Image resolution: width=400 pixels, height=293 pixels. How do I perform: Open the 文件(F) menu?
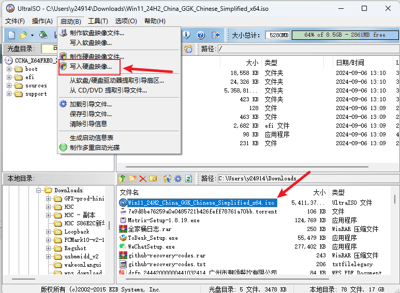(x=15, y=21)
